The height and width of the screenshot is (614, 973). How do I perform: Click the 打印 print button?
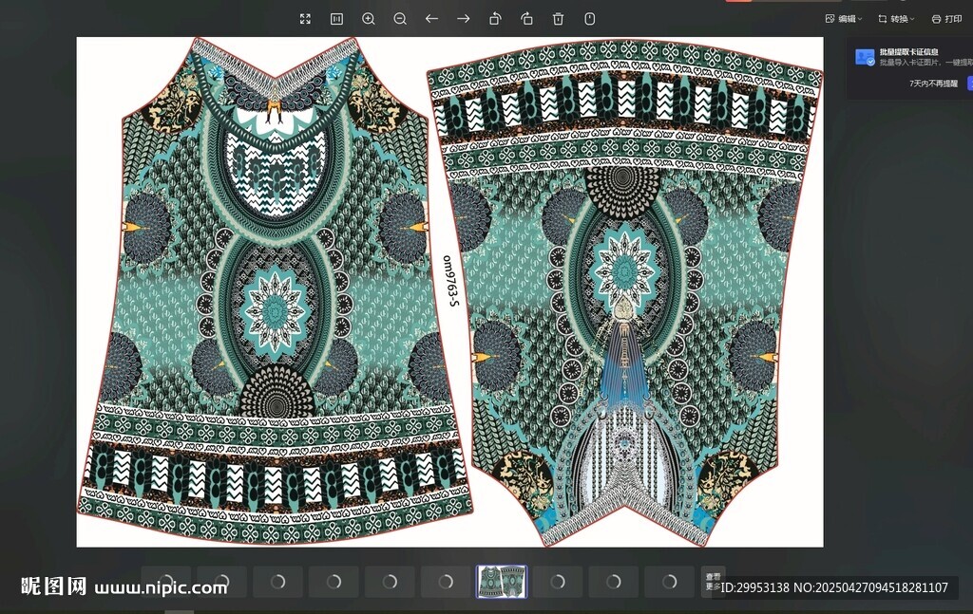947,19
